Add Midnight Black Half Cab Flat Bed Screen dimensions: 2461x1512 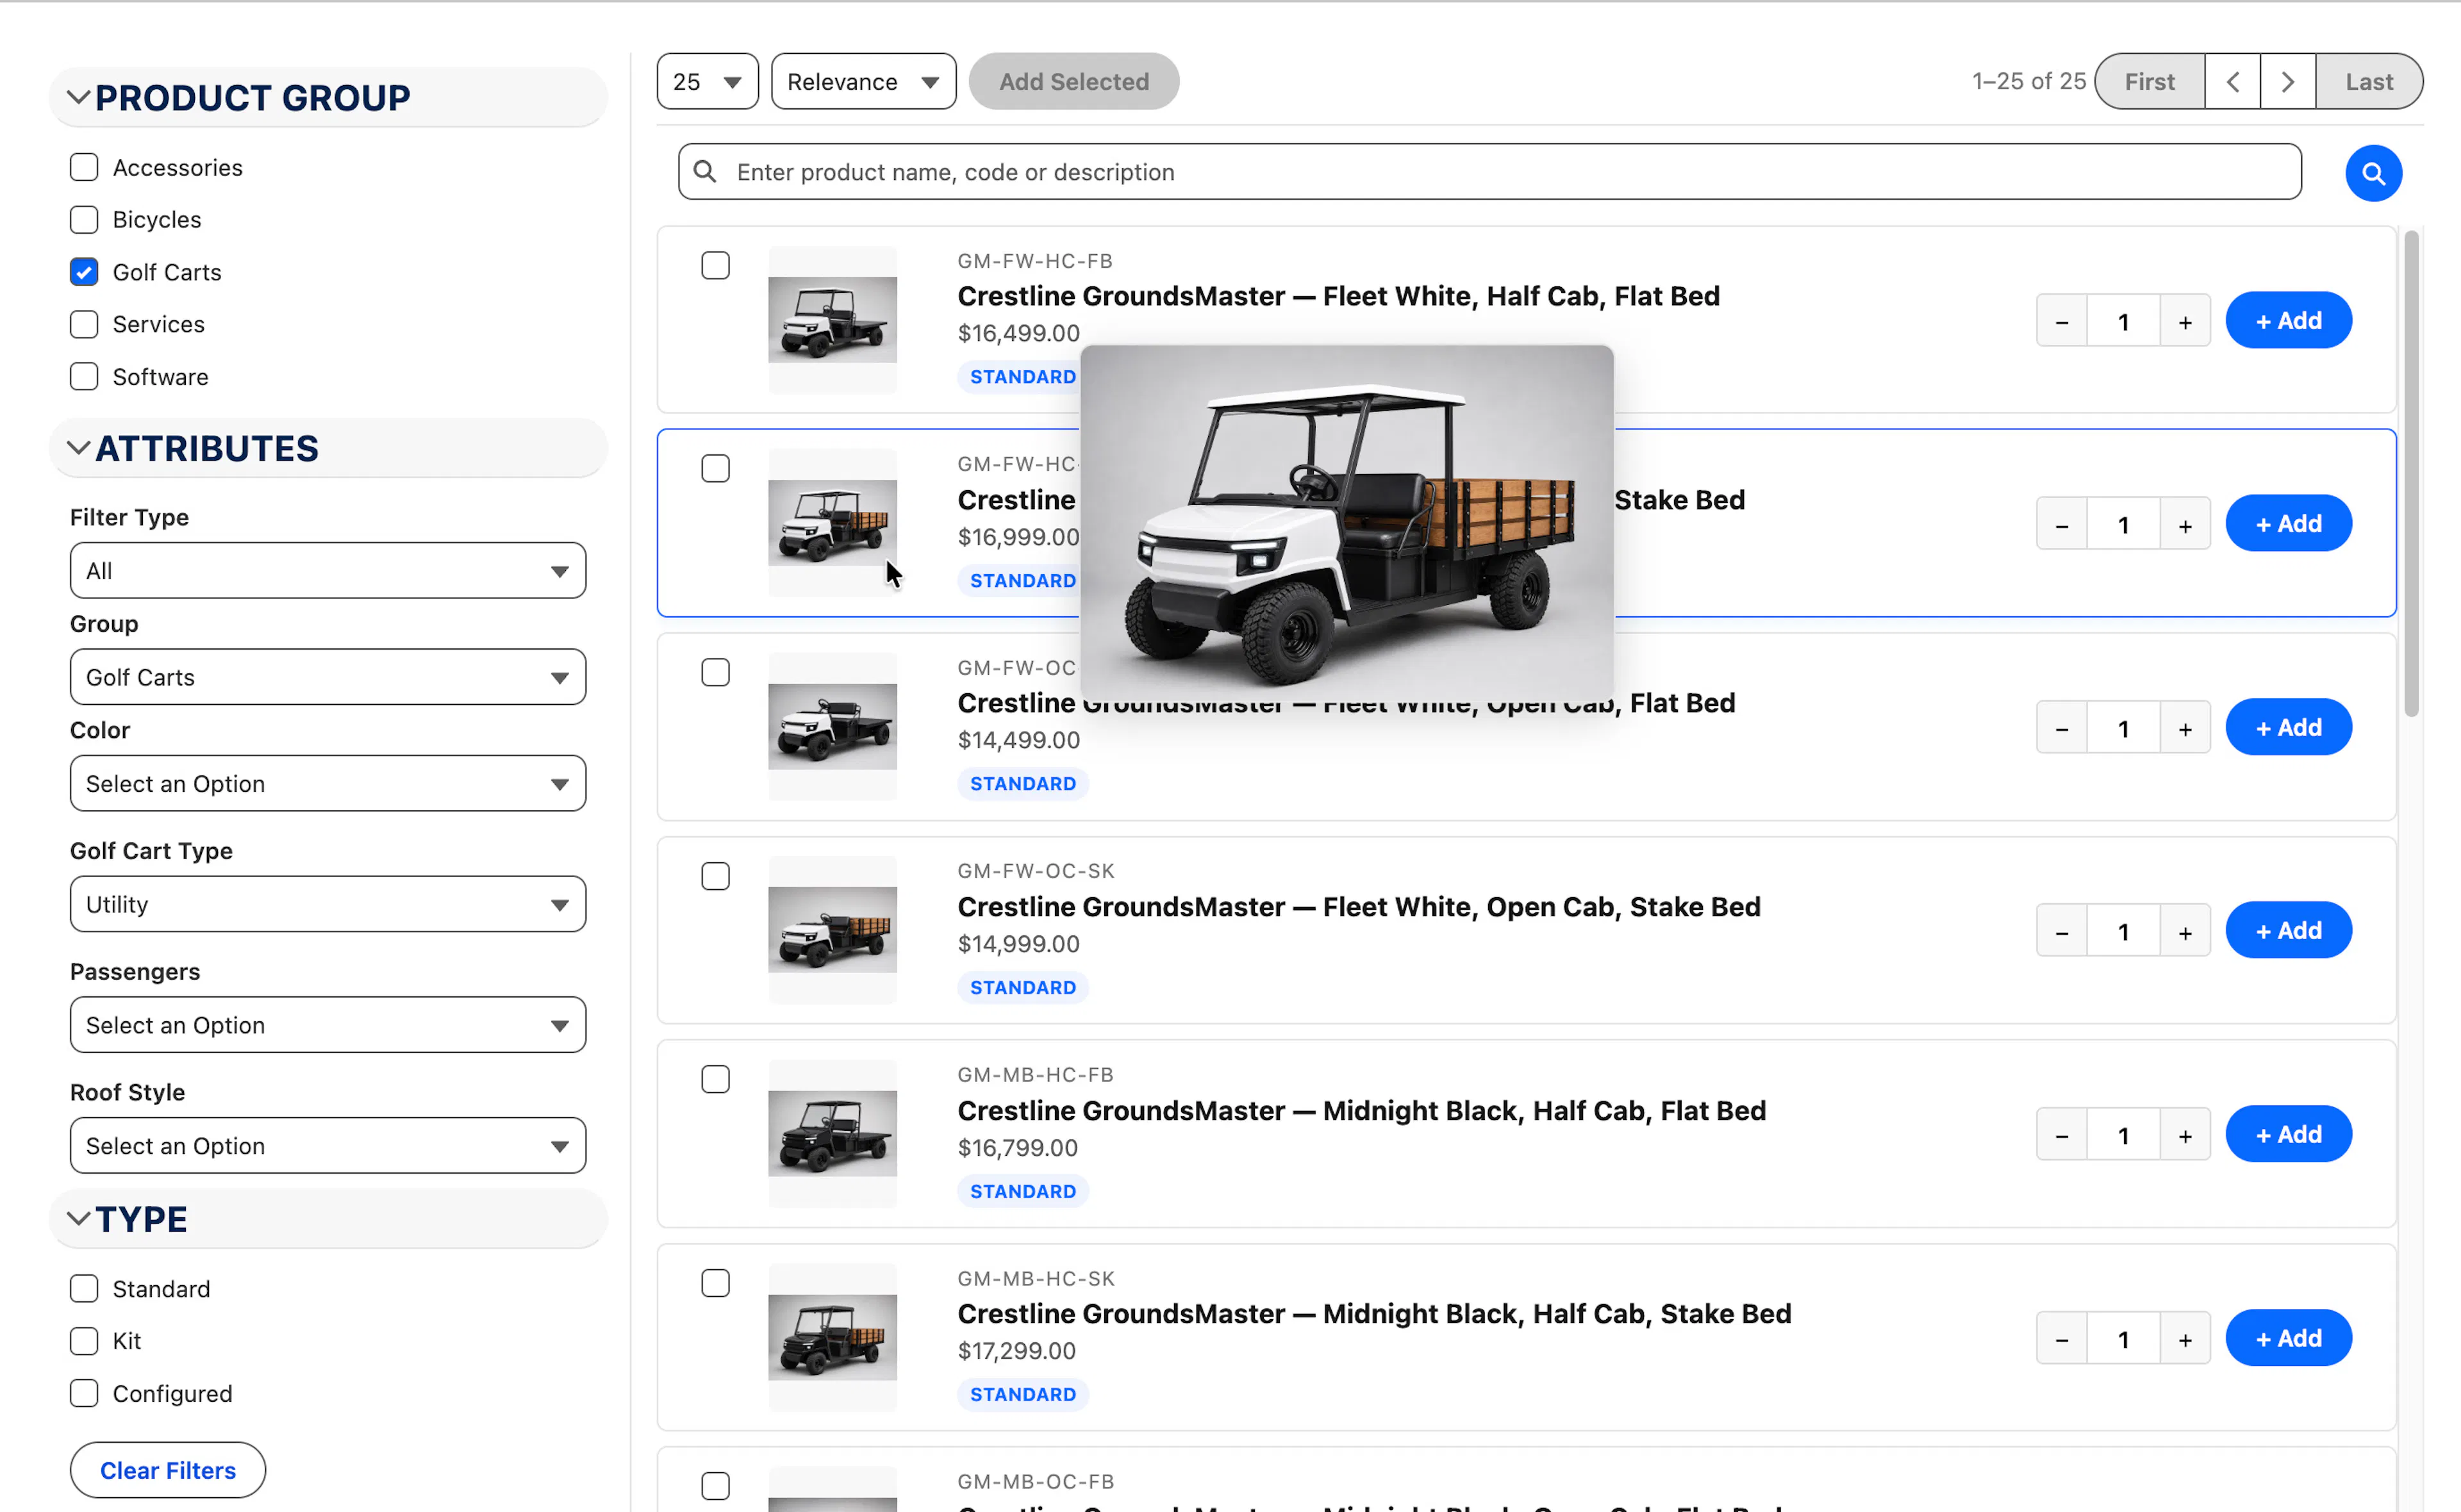pos(2288,1135)
